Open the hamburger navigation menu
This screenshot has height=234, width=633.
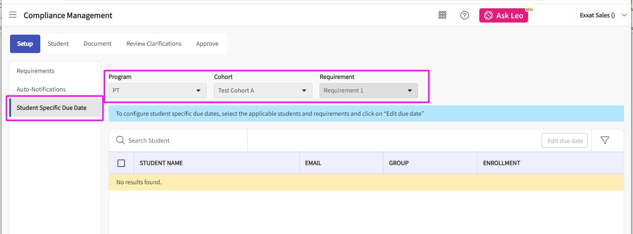click(x=13, y=15)
